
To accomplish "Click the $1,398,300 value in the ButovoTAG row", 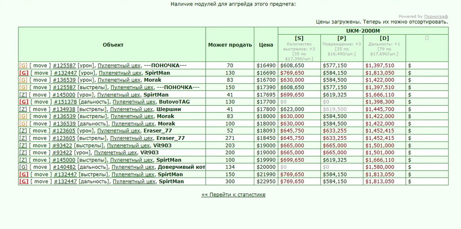I will [x=380, y=102].
